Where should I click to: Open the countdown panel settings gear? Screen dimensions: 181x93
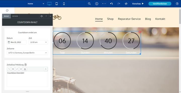[x=41, y=16]
